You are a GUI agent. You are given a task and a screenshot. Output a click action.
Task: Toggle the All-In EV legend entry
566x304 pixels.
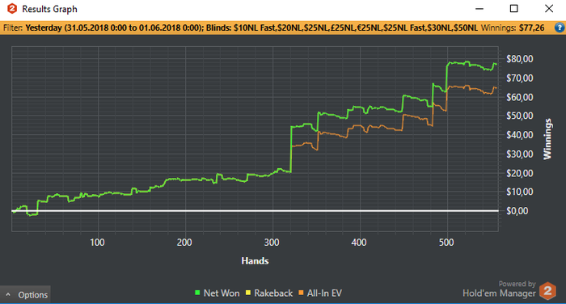point(320,293)
